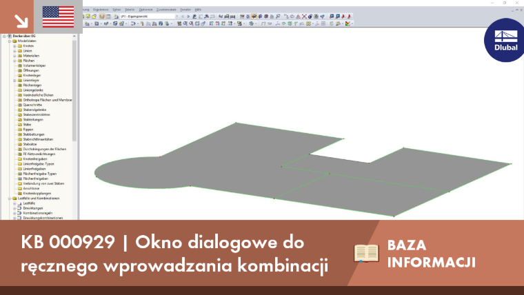Viewport: 524px width, 295px height.
Task: Open the Hilfe menu
Action: [x=198, y=10]
